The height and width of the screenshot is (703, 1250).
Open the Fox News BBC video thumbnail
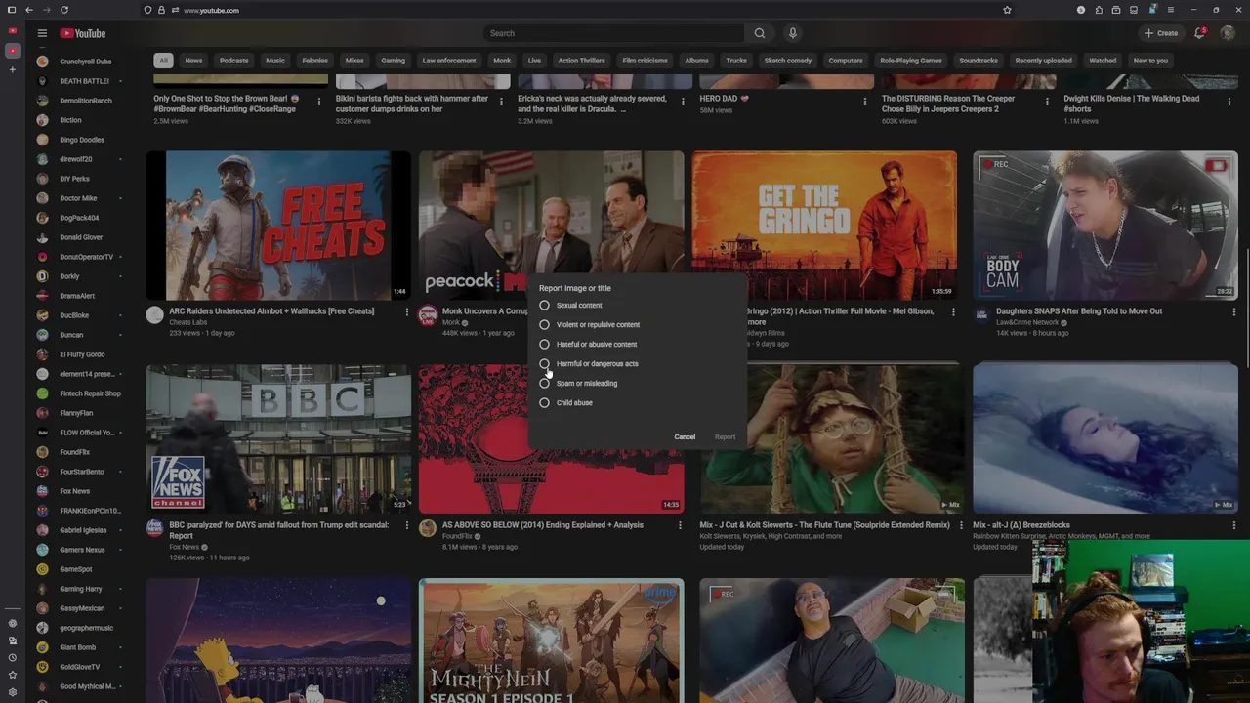point(278,439)
